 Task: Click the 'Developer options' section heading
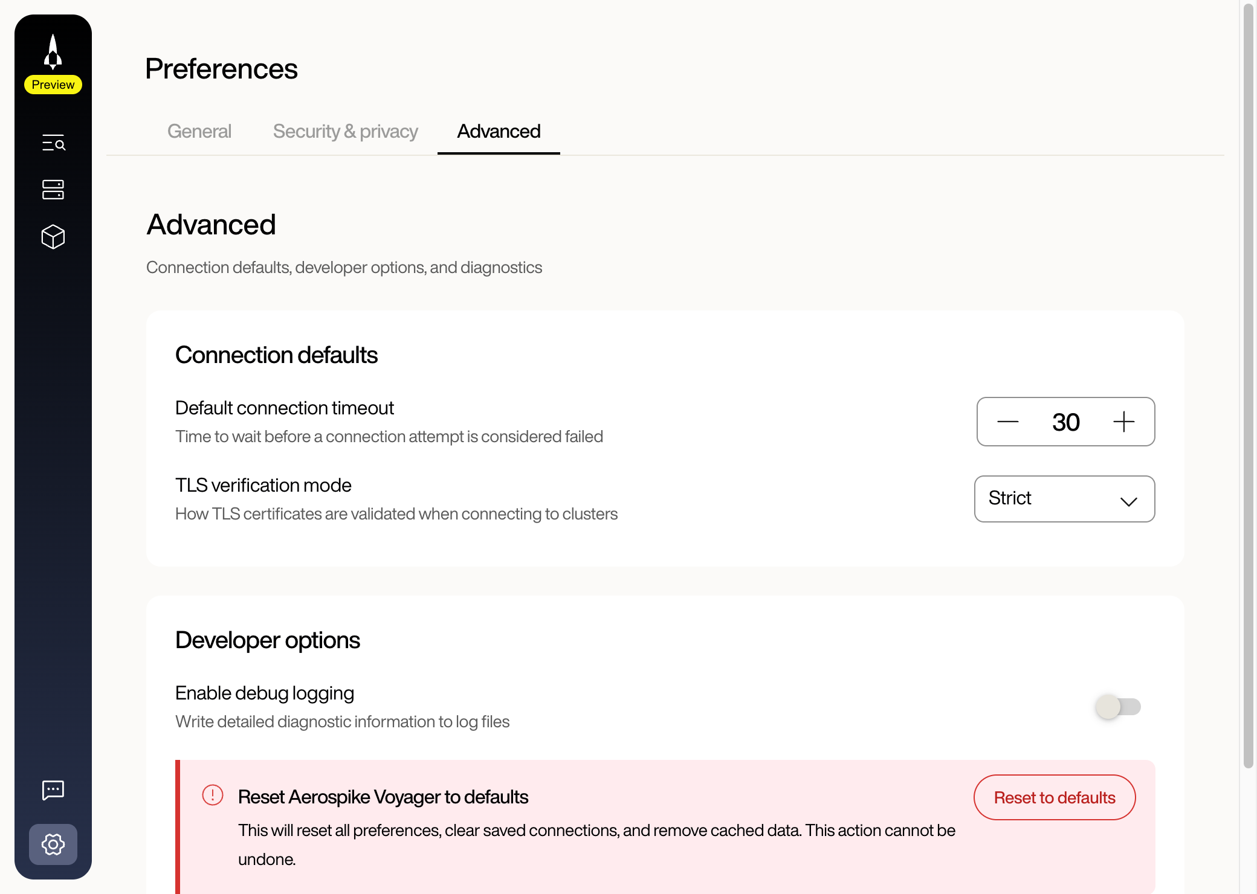(268, 640)
